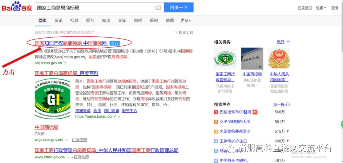Click 国家工商行政管理总... related link
Screen dimensions: 343x163
tap(225, 77)
